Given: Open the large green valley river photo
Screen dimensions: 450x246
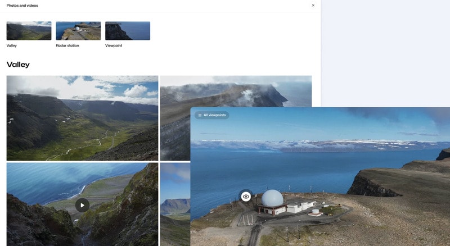Looking at the screenshot, I should click(x=82, y=118).
